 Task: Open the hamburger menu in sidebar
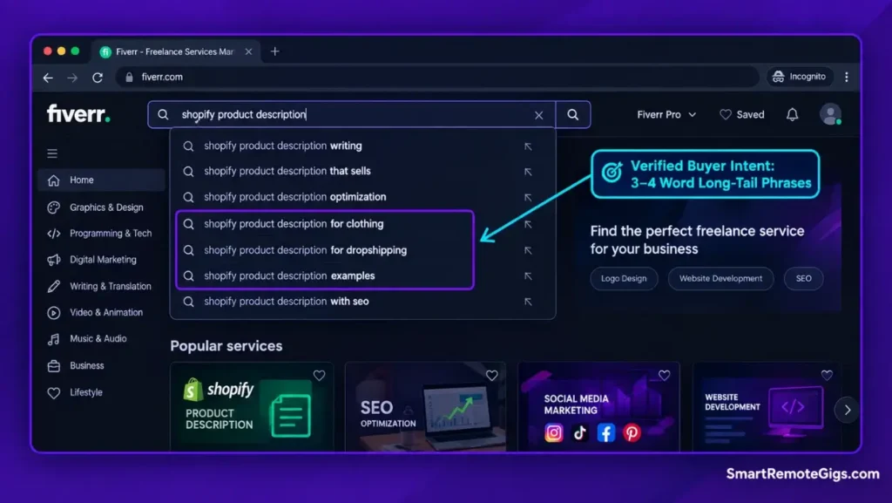tap(52, 153)
